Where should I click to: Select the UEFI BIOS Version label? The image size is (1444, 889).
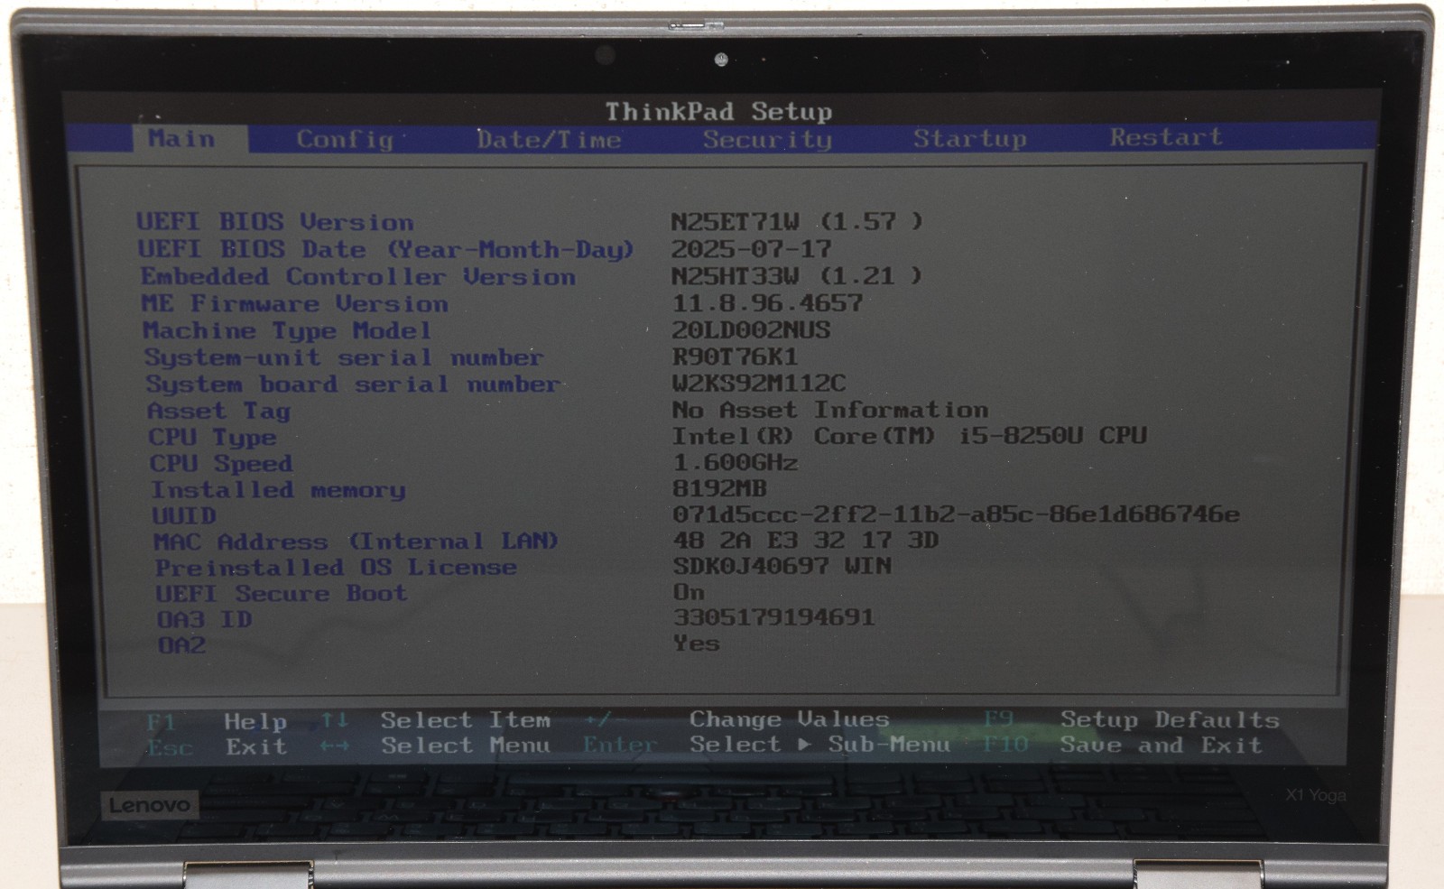click(275, 222)
